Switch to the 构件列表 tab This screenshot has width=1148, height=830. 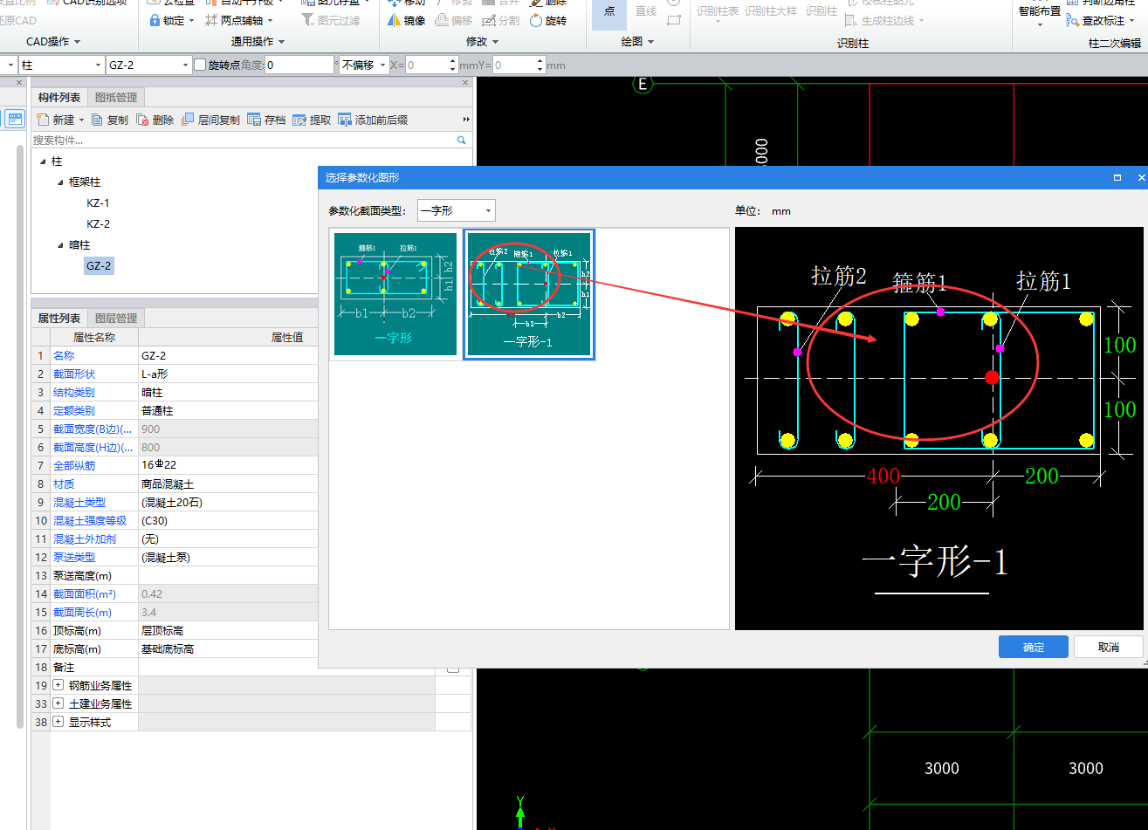coord(59,97)
